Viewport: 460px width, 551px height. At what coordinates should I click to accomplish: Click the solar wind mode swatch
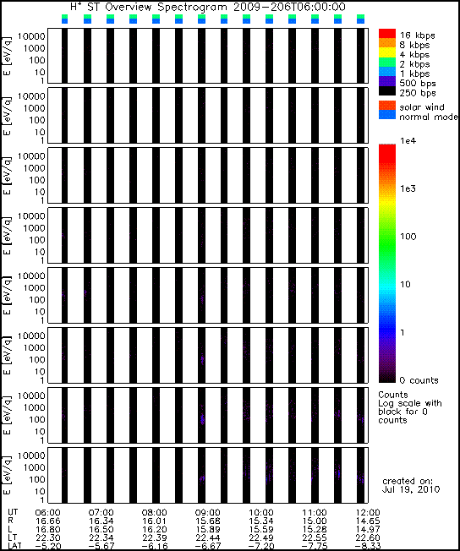[386, 106]
